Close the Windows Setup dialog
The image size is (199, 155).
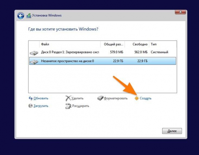point(180,12)
